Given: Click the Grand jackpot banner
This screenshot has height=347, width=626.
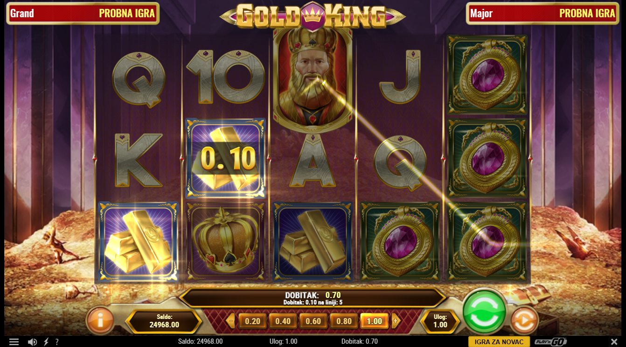Looking at the screenshot, I should point(83,13).
